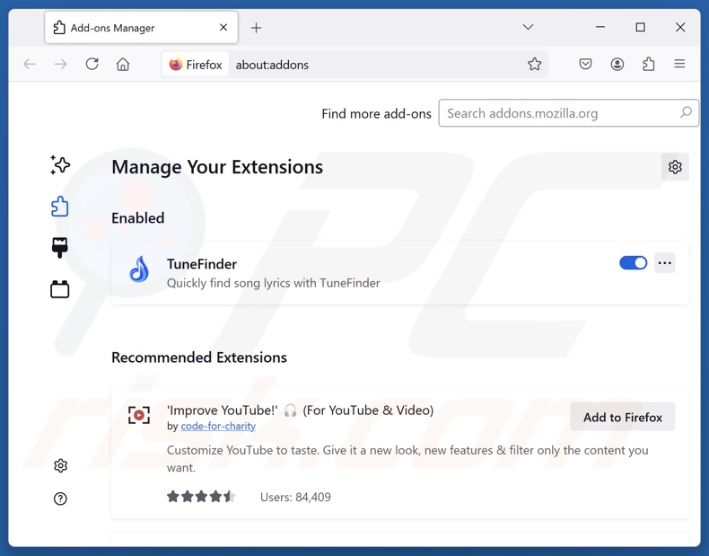
Task: Open Plugins category in the sidebar
Action: coord(60,289)
